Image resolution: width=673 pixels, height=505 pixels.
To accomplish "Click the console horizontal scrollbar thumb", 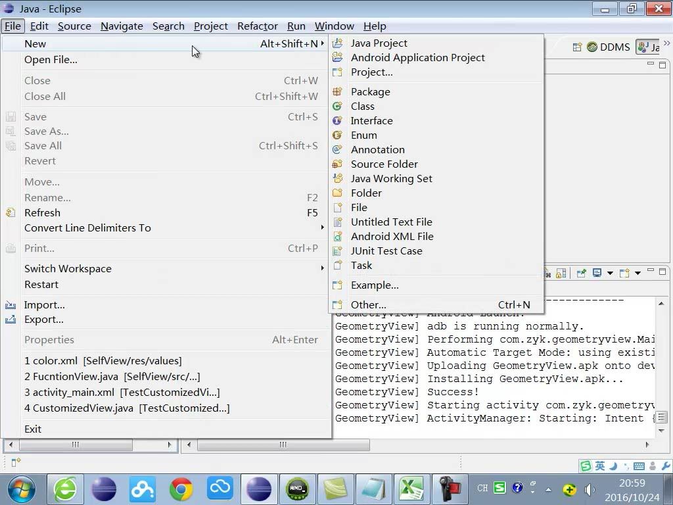I will 283,445.
